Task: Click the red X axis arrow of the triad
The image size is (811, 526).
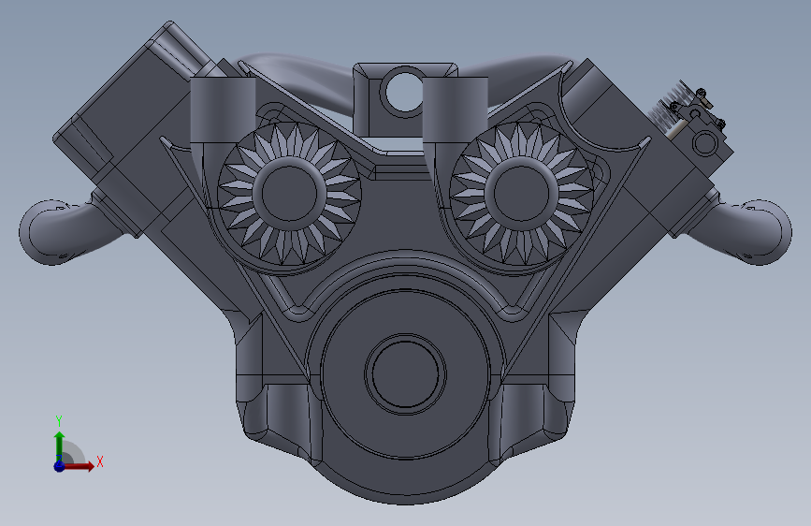Action: [x=80, y=466]
